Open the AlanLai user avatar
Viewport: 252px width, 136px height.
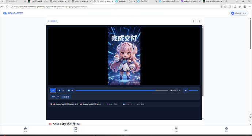tap(233, 13)
